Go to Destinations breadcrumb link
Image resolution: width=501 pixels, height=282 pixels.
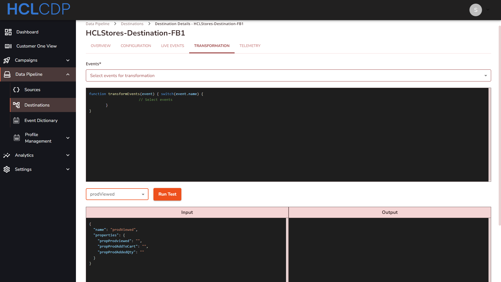point(132,24)
